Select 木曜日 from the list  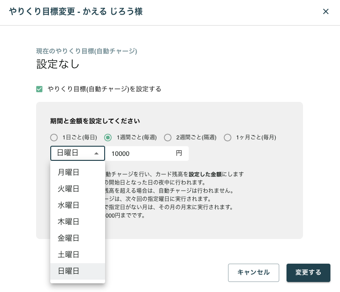coord(69,222)
